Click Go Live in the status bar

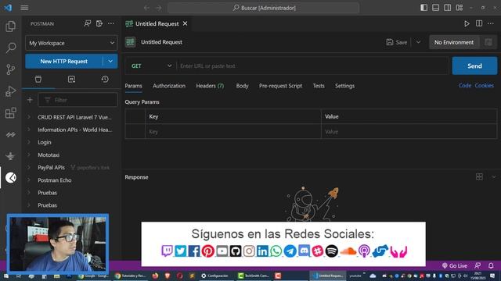pos(455,265)
